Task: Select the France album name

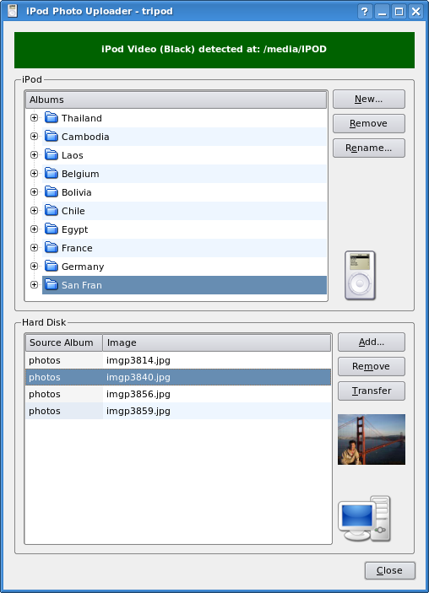Action: pyautogui.click(x=77, y=248)
